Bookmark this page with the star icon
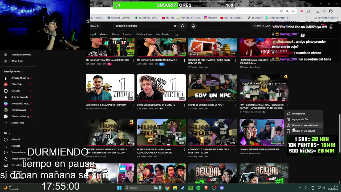The height and width of the screenshot is (192, 341). pos(293,11)
